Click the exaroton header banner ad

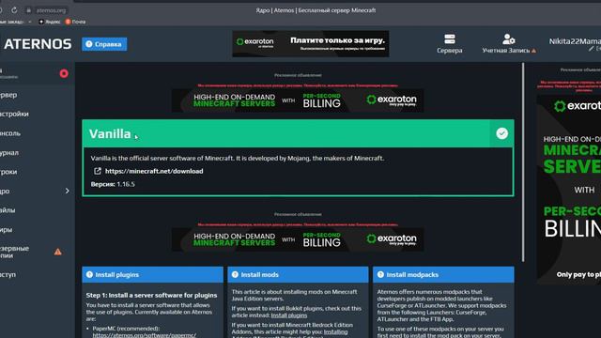[x=311, y=44]
